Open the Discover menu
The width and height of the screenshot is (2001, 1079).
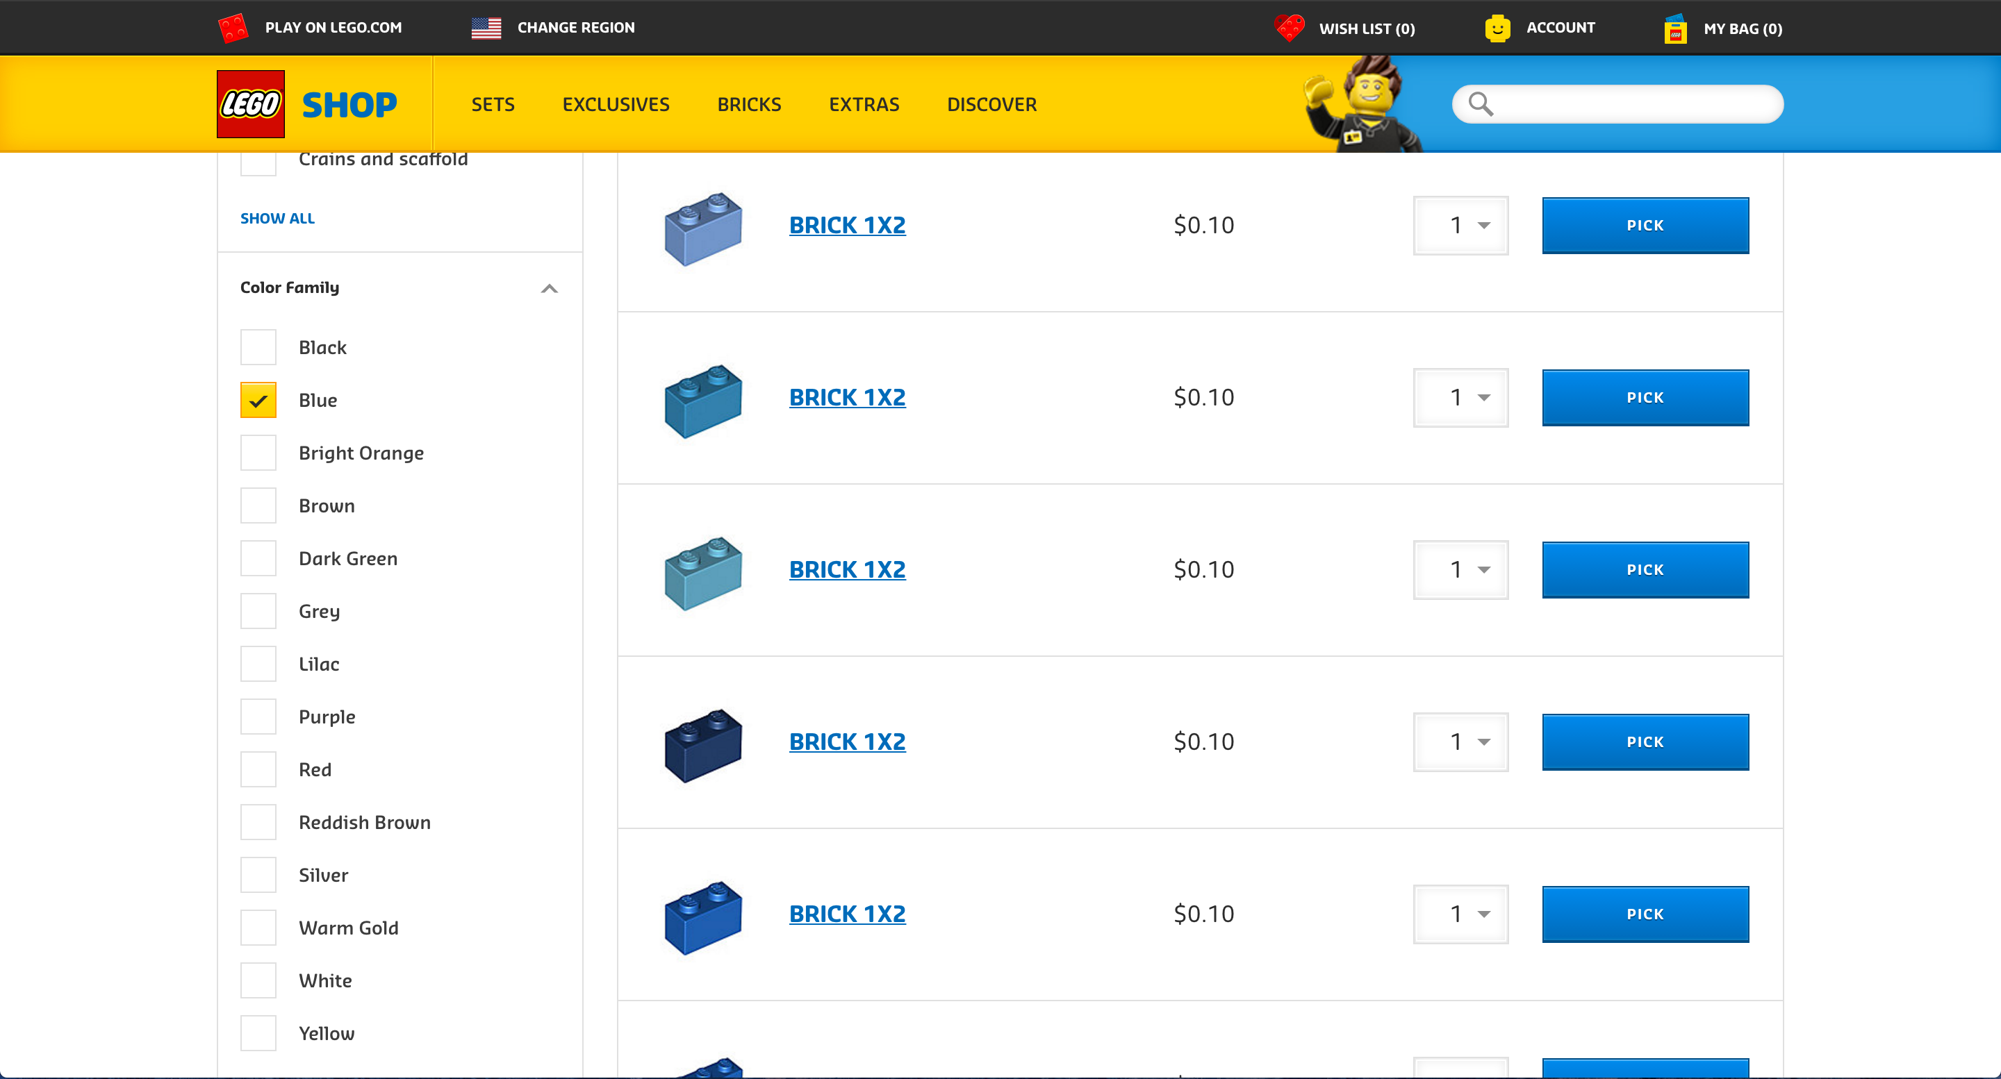click(x=992, y=104)
